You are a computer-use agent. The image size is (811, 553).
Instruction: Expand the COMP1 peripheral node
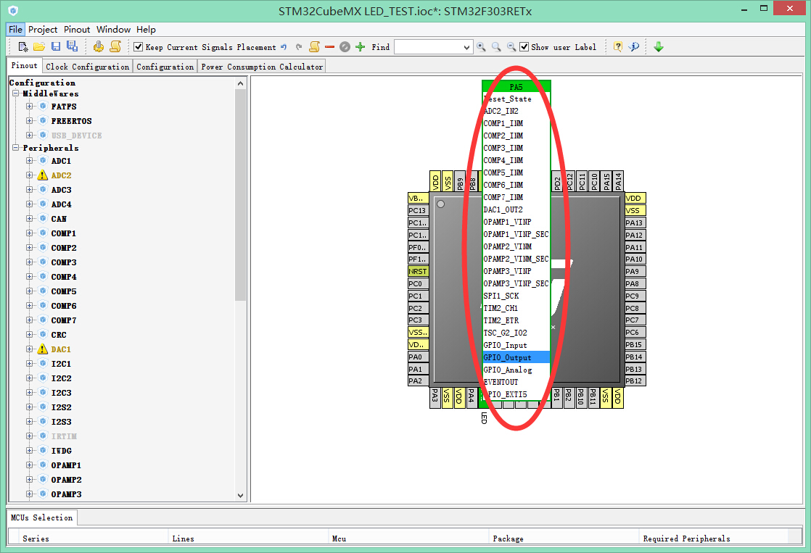pos(30,233)
